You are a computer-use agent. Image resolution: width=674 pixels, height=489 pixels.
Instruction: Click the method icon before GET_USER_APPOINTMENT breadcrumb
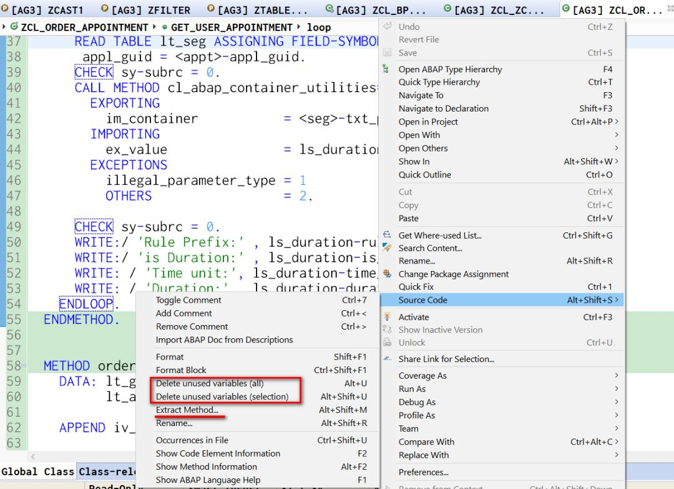tap(165, 27)
